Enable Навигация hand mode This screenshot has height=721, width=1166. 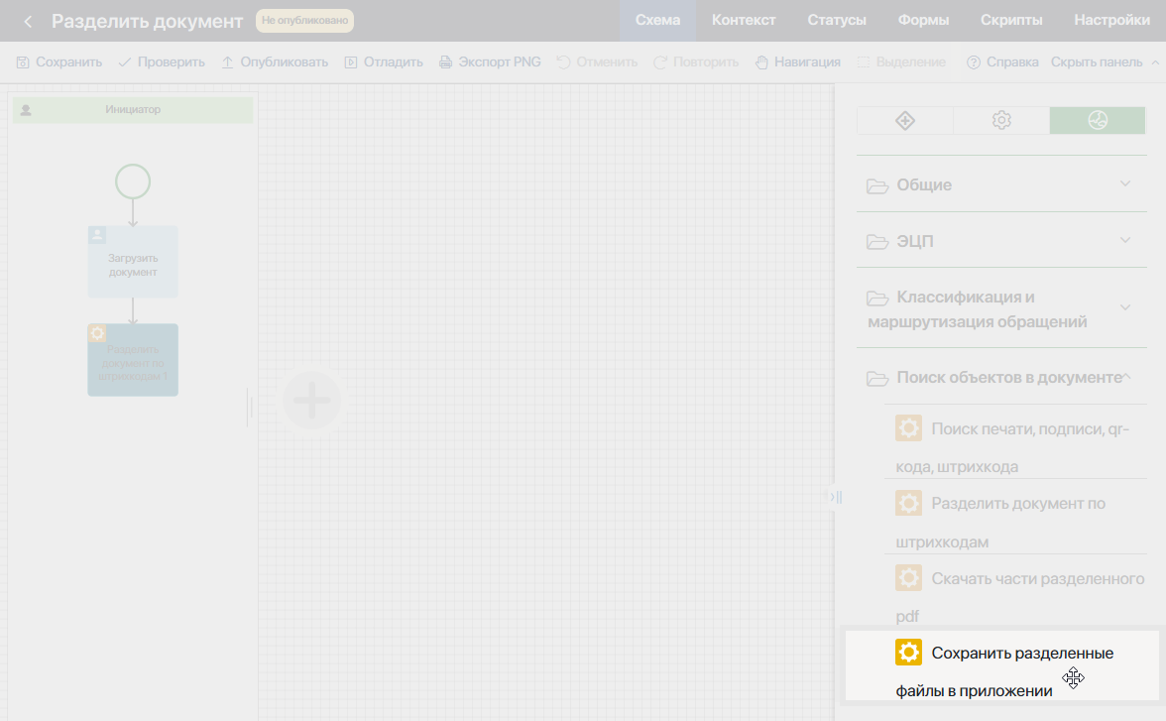797,62
